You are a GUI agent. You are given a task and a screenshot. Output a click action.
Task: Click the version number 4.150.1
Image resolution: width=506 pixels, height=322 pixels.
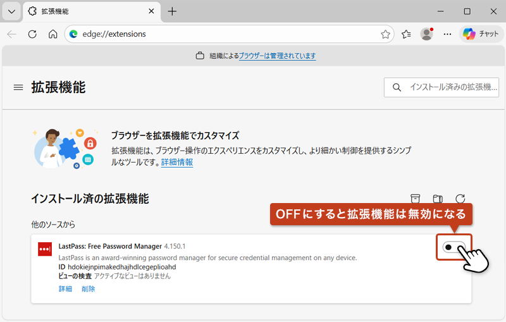[x=175, y=246]
